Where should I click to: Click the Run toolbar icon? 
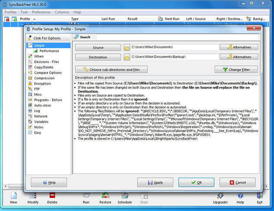[86, 198]
